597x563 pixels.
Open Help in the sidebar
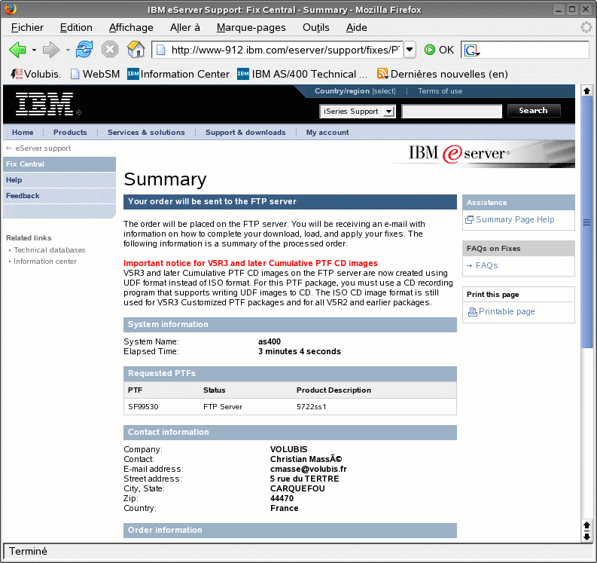pyautogui.click(x=59, y=180)
